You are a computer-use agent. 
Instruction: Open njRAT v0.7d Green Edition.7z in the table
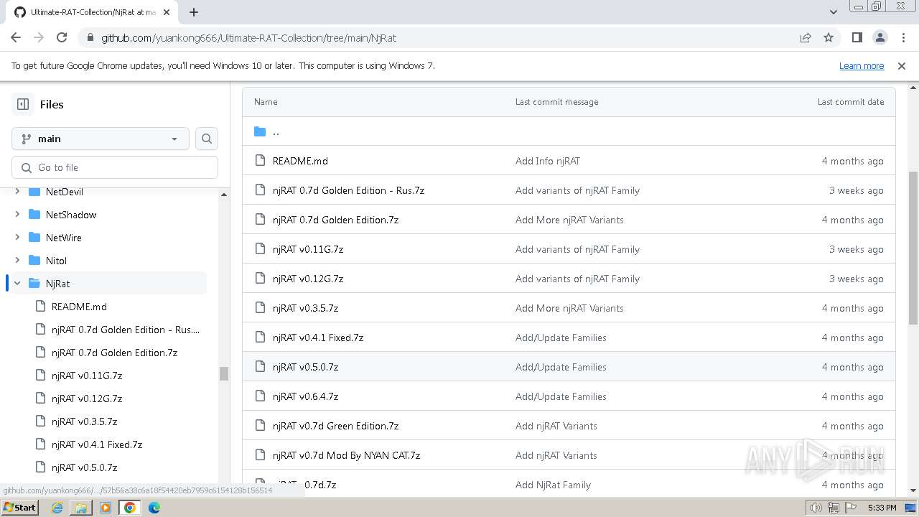[x=335, y=426]
